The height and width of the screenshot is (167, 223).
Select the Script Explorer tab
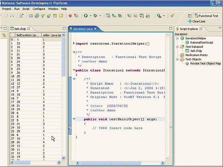coord(189,29)
